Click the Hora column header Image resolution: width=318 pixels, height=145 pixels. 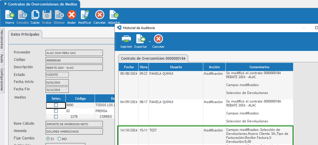(x=144, y=67)
